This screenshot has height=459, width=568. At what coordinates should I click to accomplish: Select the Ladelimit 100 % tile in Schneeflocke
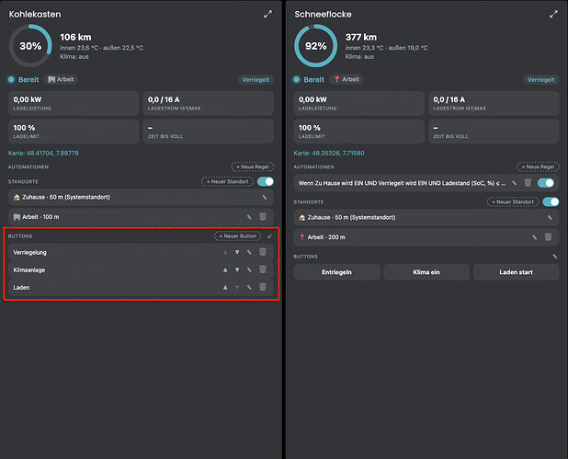[x=359, y=132]
